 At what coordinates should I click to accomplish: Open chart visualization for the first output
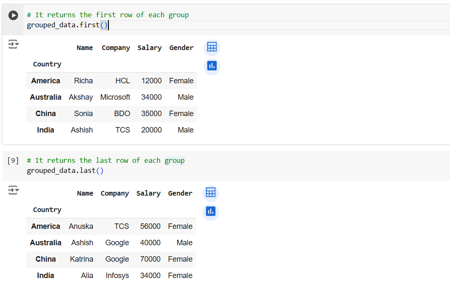(212, 66)
